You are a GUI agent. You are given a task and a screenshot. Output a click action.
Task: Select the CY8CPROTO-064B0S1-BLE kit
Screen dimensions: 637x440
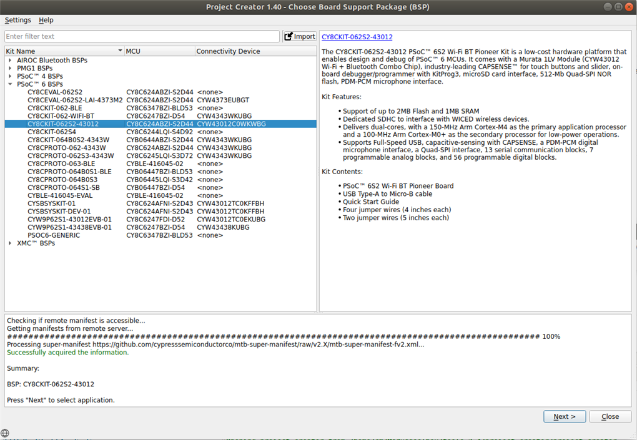[x=160, y=172]
